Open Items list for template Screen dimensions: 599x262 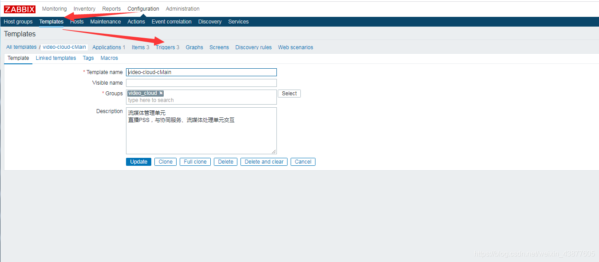point(138,47)
